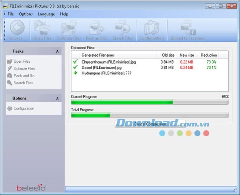Click the toolbar drag handle dots
This screenshot has width=240, height=195.
click(5, 30)
